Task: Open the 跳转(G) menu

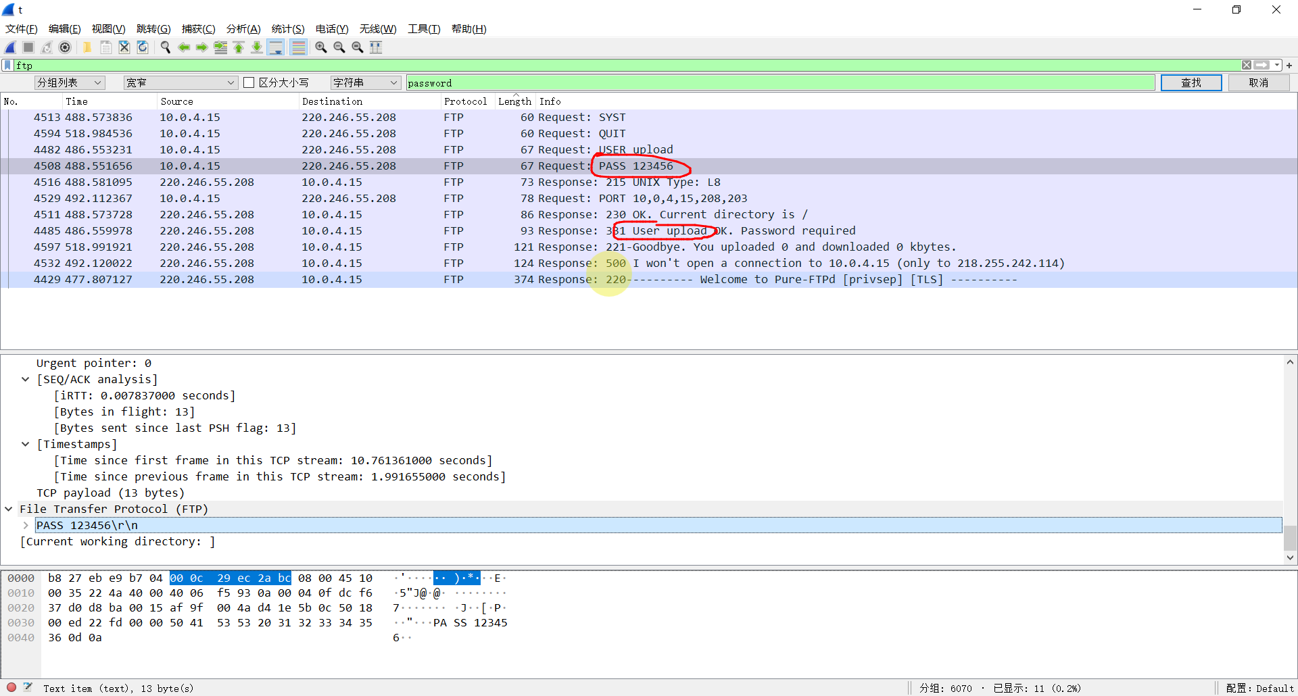Action: point(153,29)
